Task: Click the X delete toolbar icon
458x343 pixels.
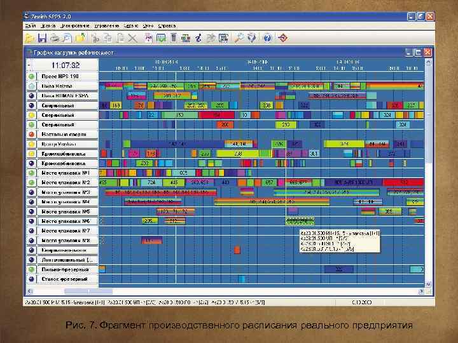Action: click(132, 38)
